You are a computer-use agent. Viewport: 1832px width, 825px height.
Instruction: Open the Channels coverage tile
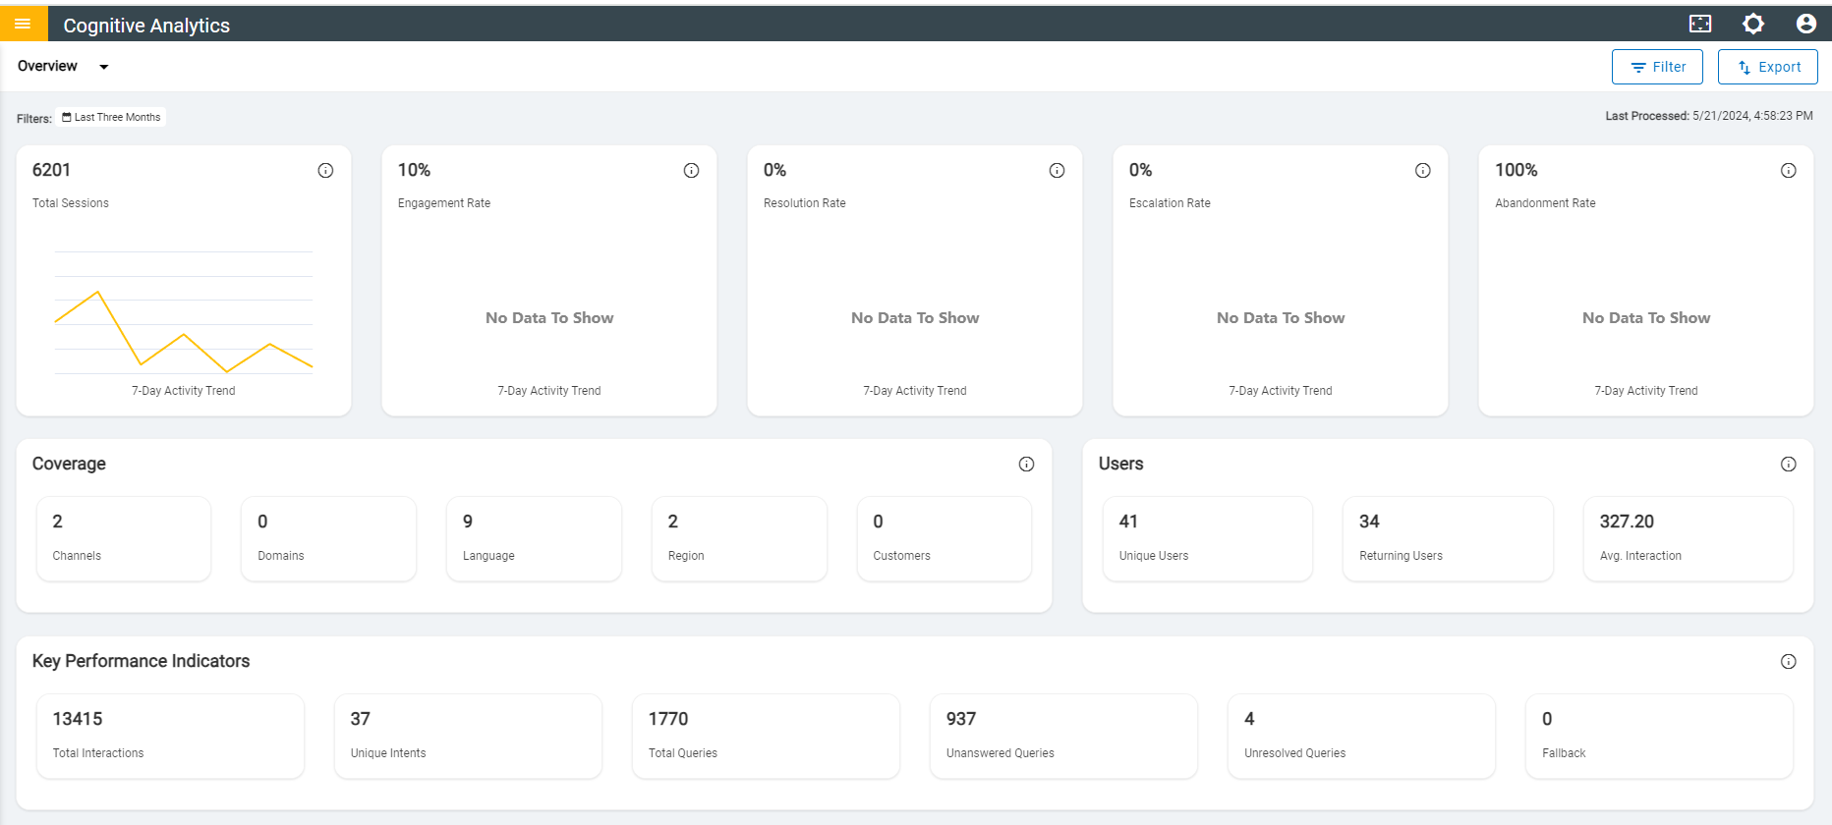coord(124,538)
